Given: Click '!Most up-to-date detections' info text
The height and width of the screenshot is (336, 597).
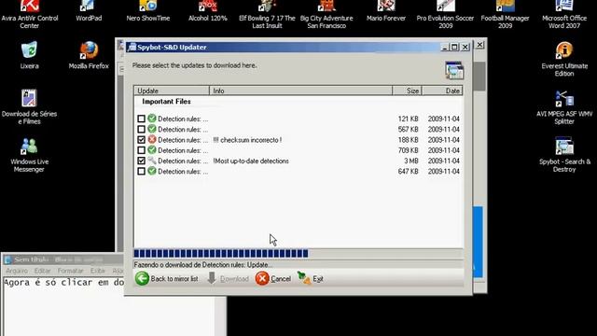Looking at the screenshot, I should coord(251,161).
